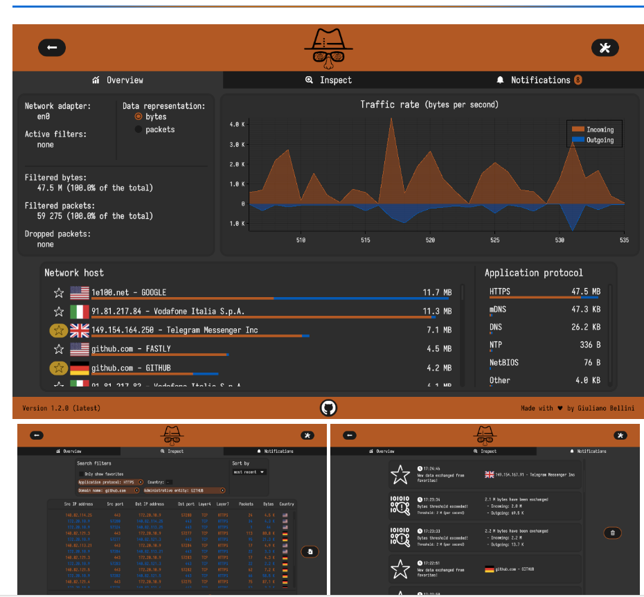Select the bytes data representation

(138, 116)
